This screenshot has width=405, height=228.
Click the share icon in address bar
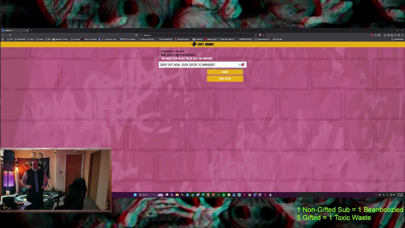(x=256, y=35)
